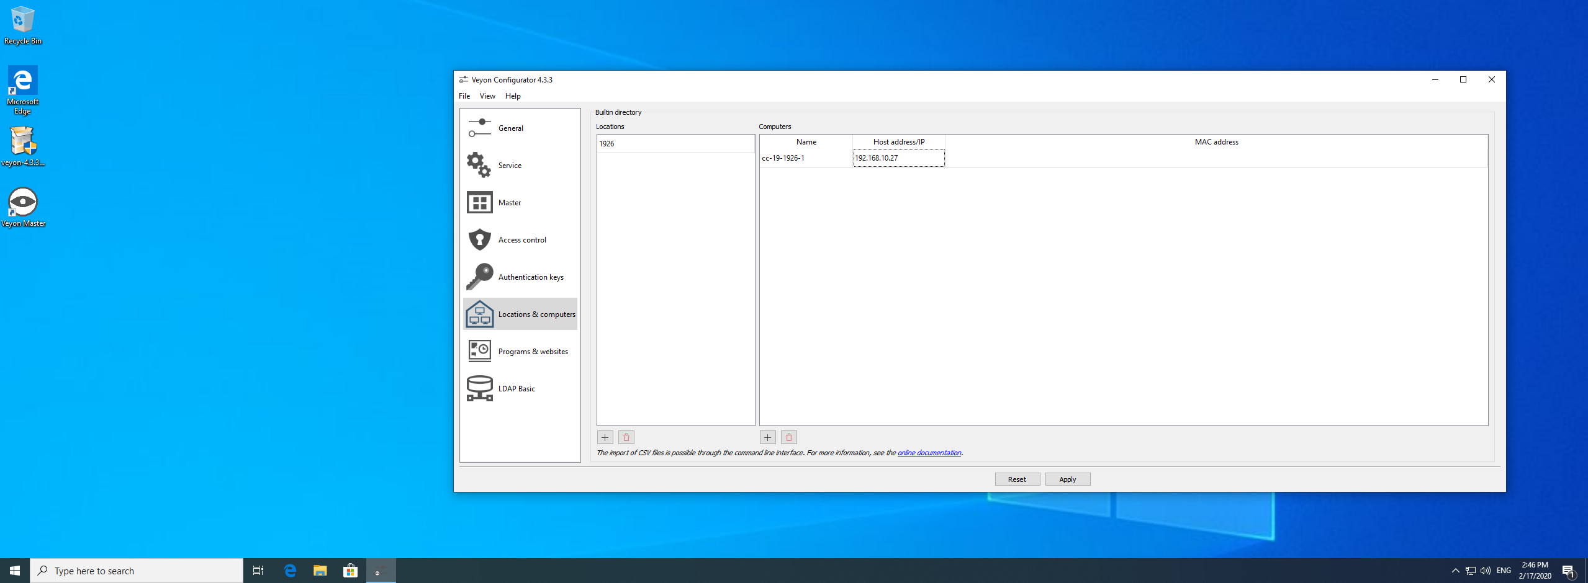Open the clock and date flyout
The height and width of the screenshot is (583, 1588).
[x=1535, y=571]
